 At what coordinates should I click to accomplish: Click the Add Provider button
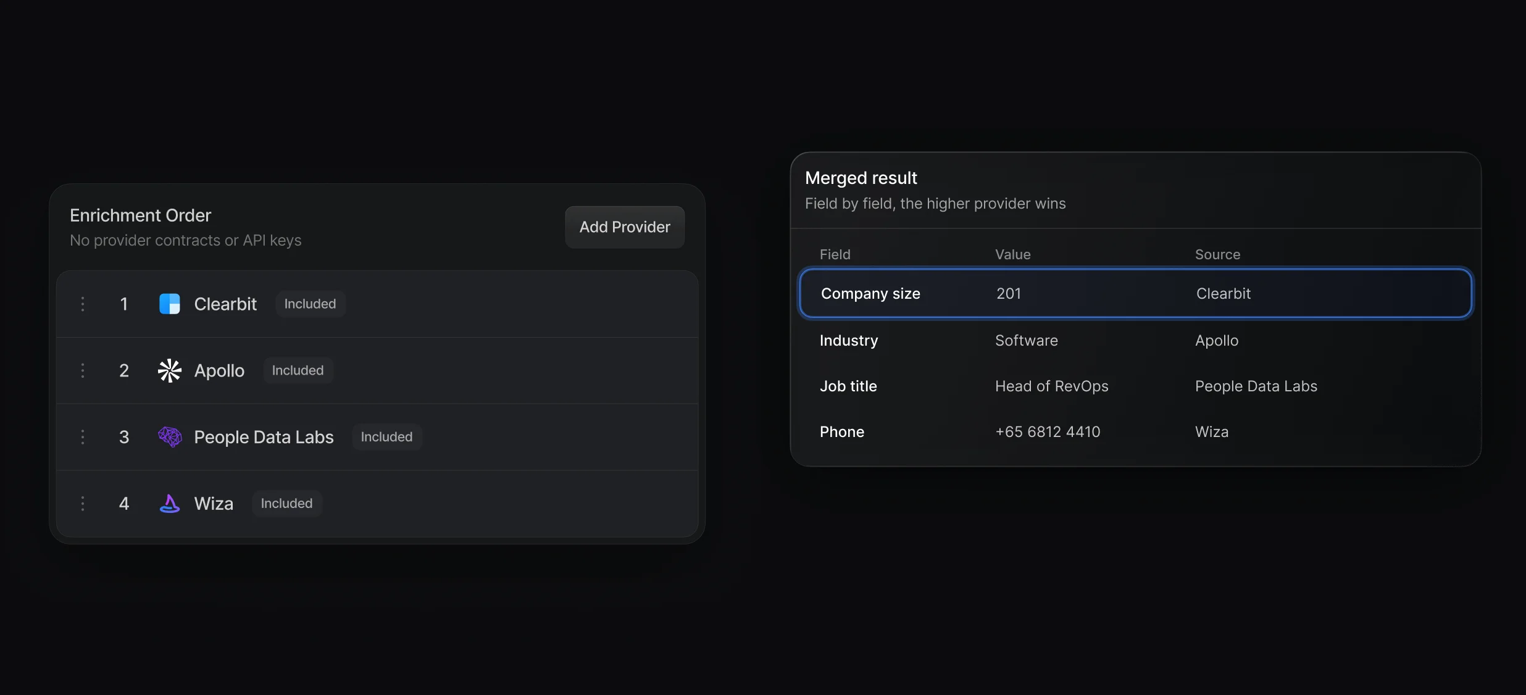click(x=625, y=227)
